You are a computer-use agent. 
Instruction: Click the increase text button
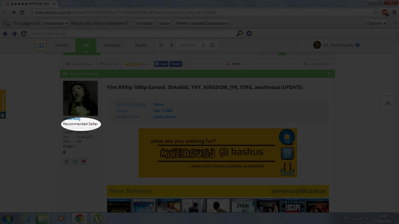(x=316, y=64)
